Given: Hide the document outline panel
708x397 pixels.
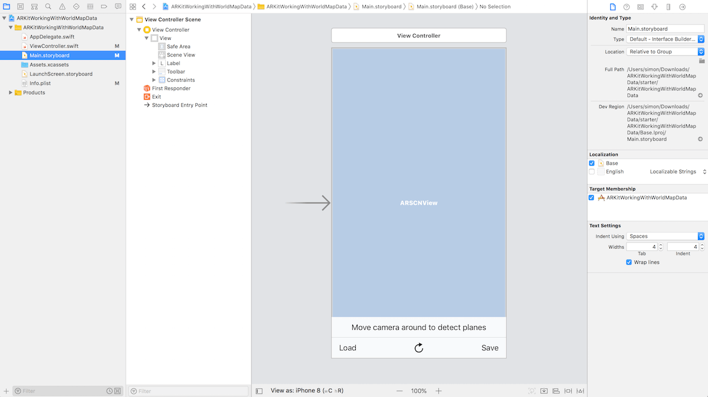Looking at the screenshot, I should 259,391.
